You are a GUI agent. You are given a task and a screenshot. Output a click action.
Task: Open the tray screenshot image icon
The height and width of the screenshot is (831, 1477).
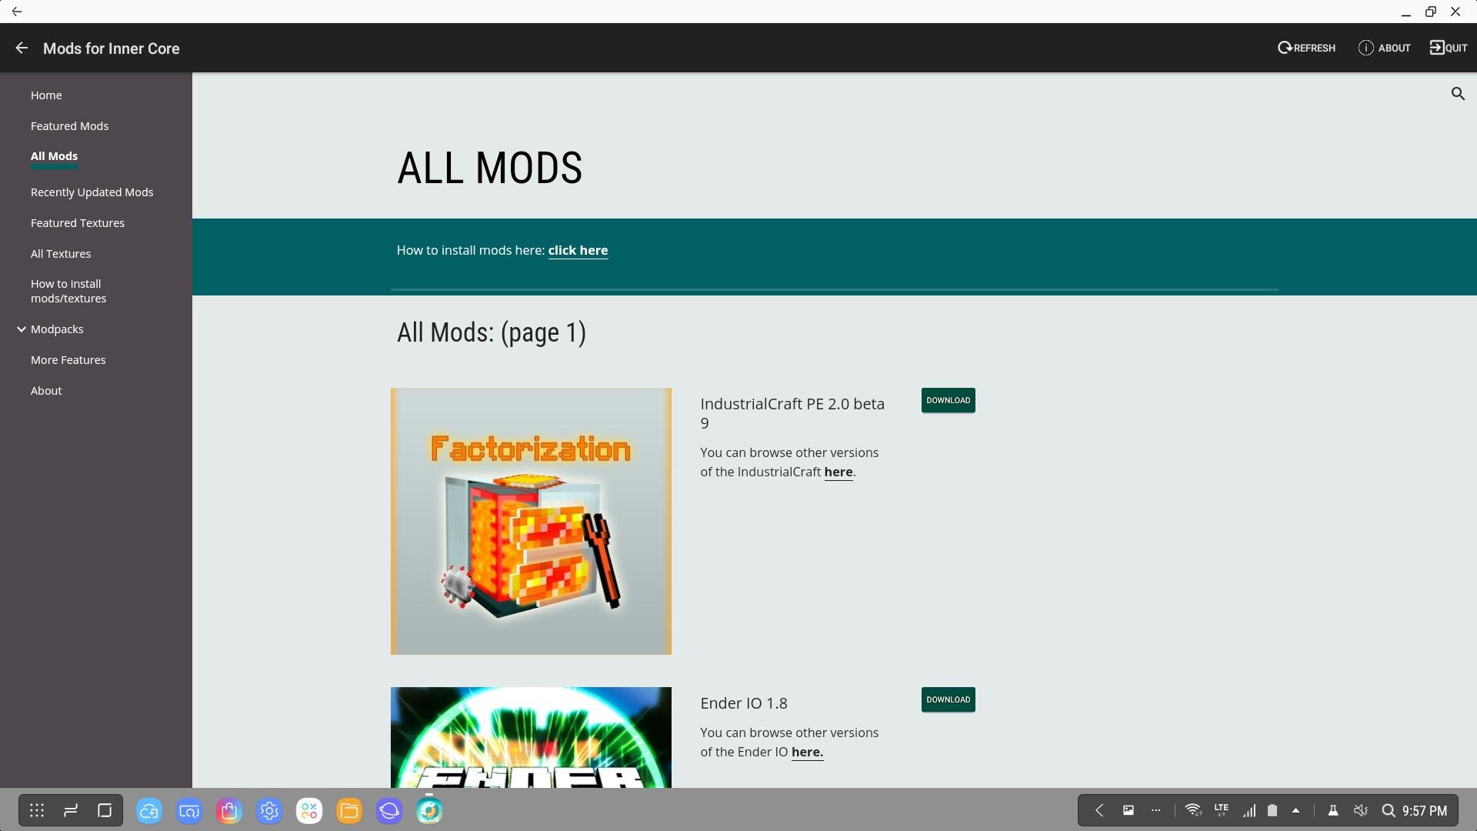pyautogui.click(x=1129, y=810)
